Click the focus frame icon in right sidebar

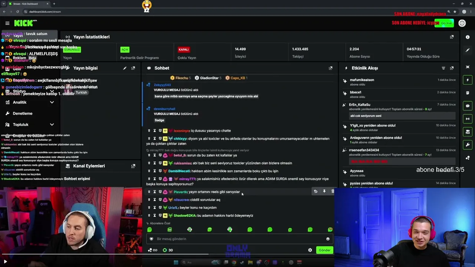click(468, 67)
